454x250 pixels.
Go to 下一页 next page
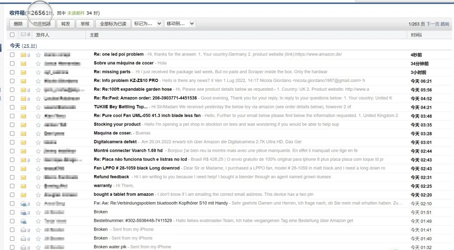click(433, 24)
